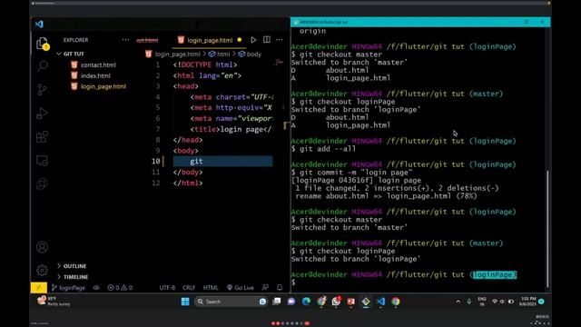Open Visual Studio Code from the taskbar
581x327 pixels.
point(380,302)
